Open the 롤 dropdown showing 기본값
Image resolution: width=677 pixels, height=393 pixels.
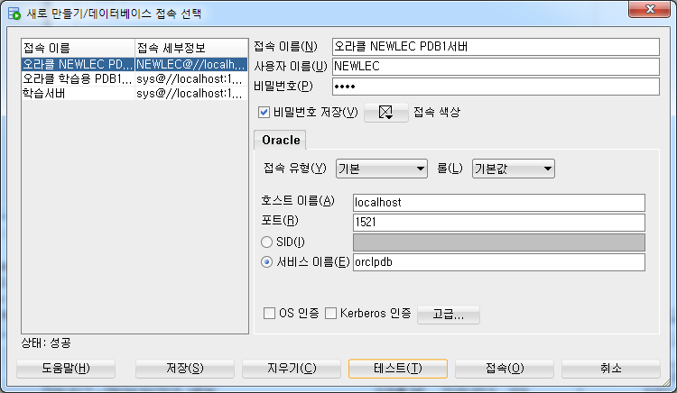514,169
